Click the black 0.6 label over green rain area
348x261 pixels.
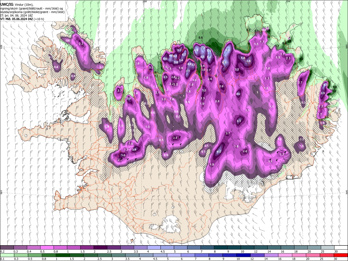(201, 38)
